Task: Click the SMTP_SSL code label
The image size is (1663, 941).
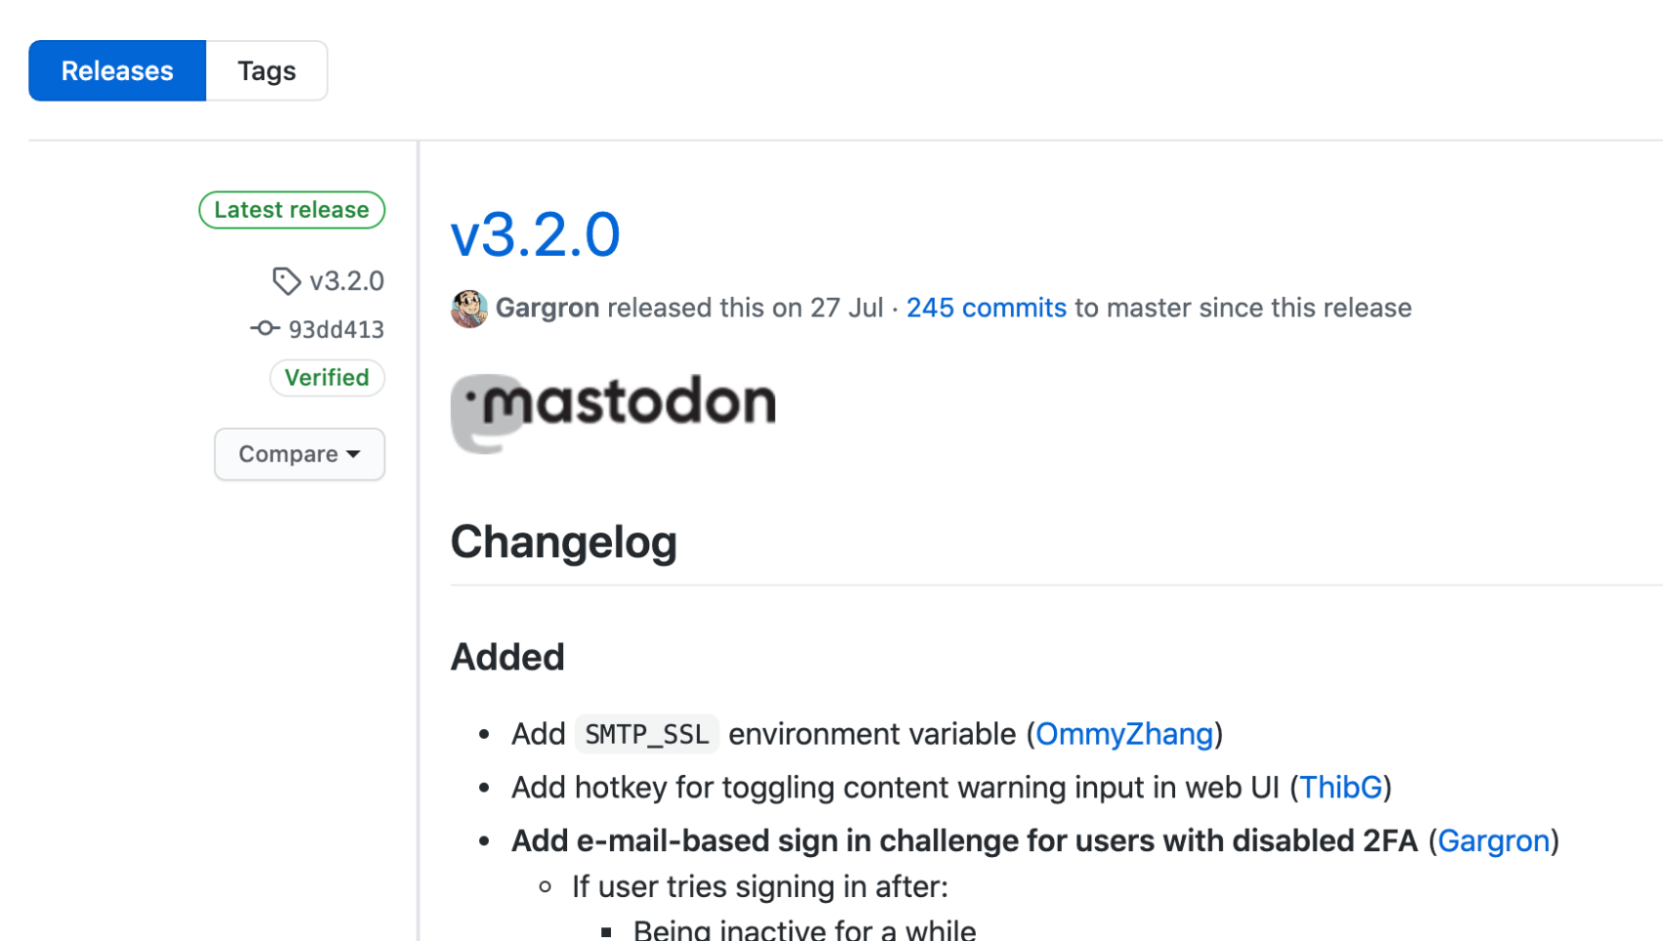Action: [x=646, y=734]
